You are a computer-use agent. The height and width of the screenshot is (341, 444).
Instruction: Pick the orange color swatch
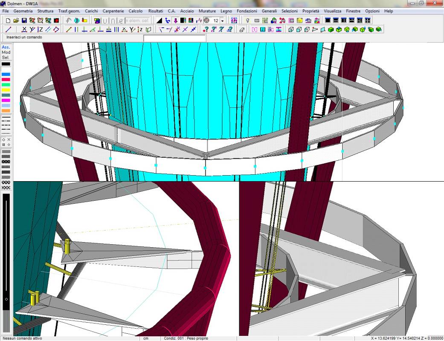point(6,111)
